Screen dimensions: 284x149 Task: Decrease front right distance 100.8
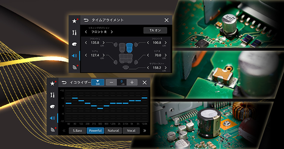pos(148,43)
